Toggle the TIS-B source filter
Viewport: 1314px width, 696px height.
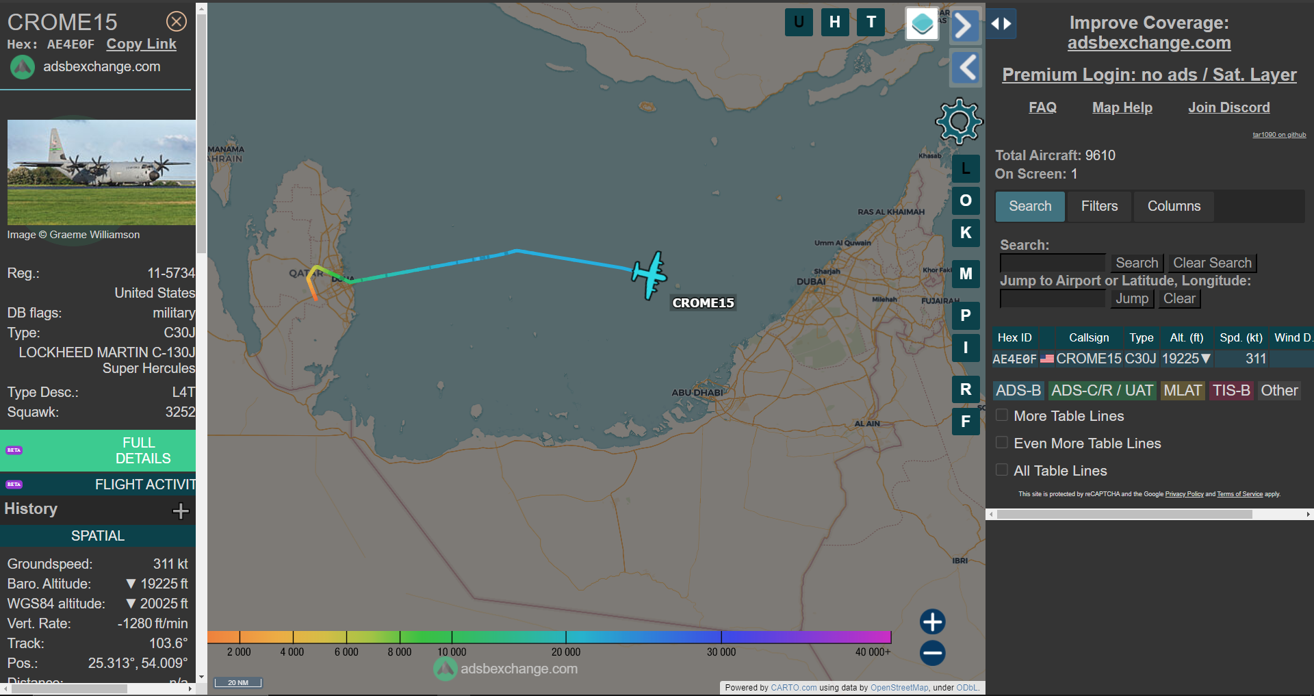[1231, 391]
